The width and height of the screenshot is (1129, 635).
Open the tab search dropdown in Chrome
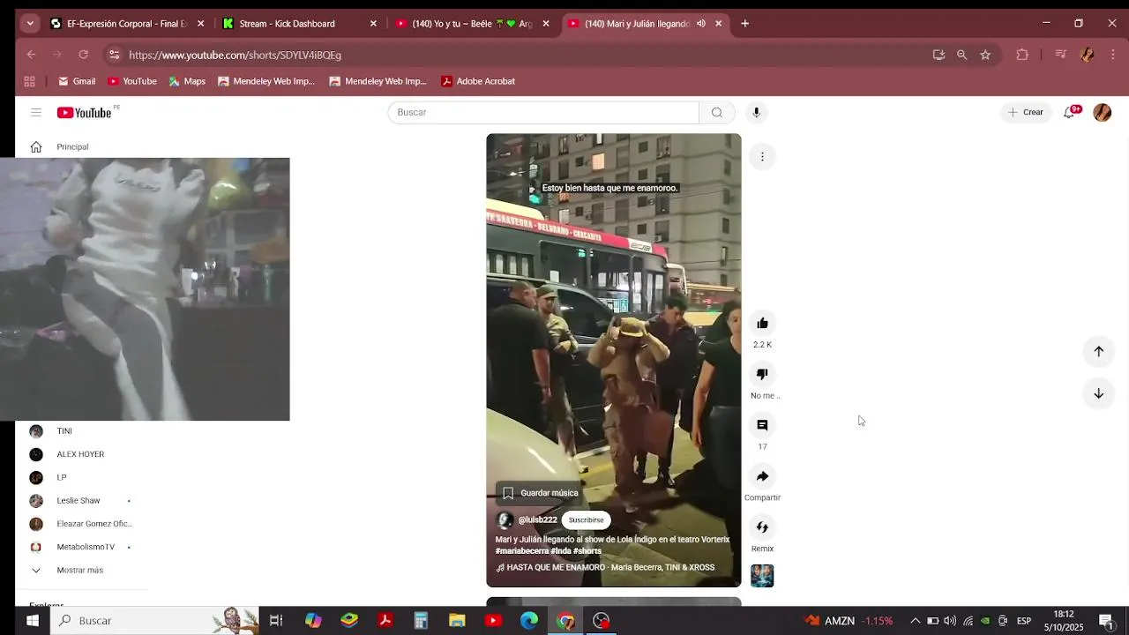click(x=30, y=24)
